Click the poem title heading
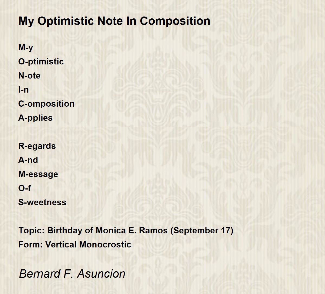This screenshot has width=325, height=294. (114, 21)
